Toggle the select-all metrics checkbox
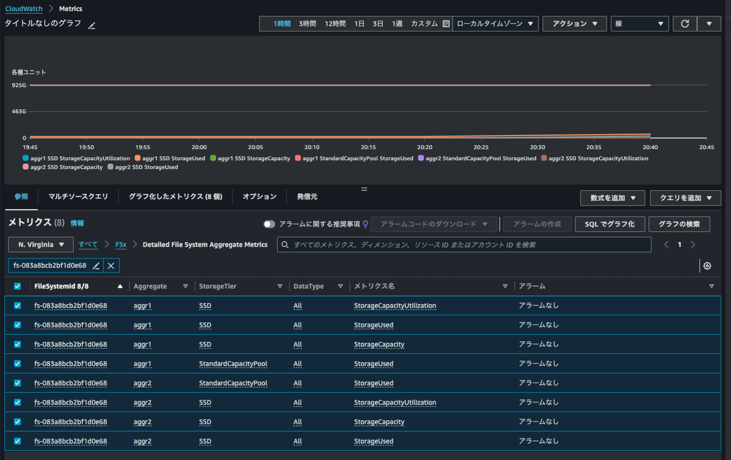The height and width of the screenshot is (460, 731). point(17,286)
